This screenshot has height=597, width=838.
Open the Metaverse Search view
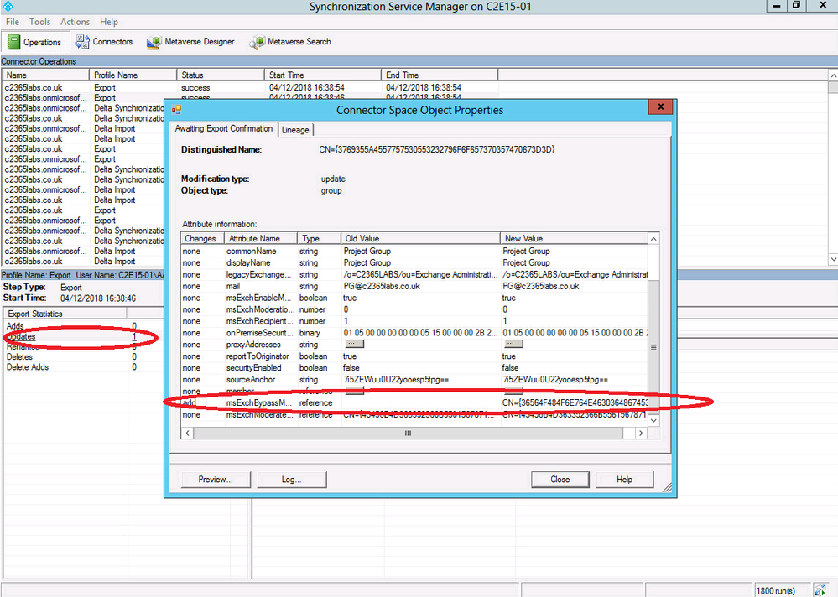pyautogui.click(x=290, y=42)
